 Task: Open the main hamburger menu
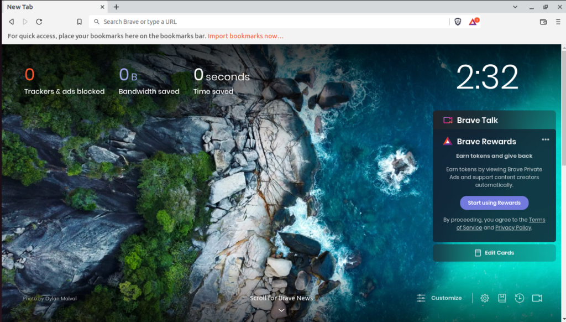pos(558,22)
